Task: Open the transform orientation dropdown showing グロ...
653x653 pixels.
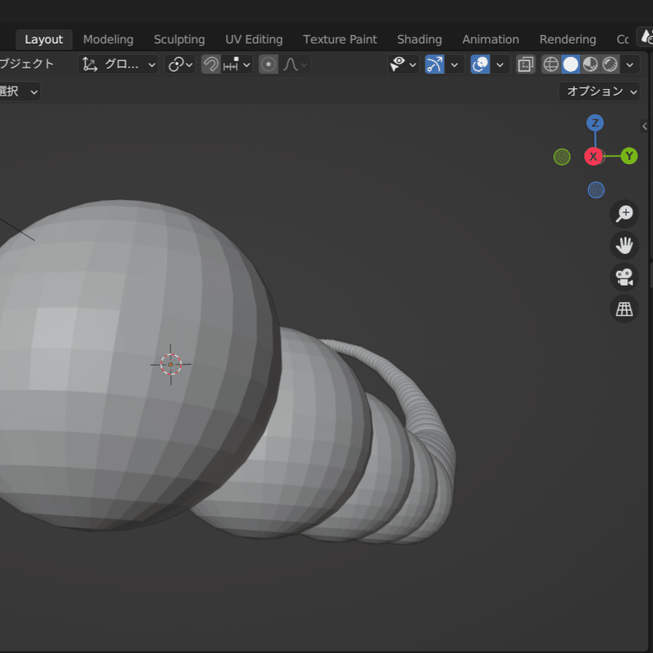Action: click(118, 64)
